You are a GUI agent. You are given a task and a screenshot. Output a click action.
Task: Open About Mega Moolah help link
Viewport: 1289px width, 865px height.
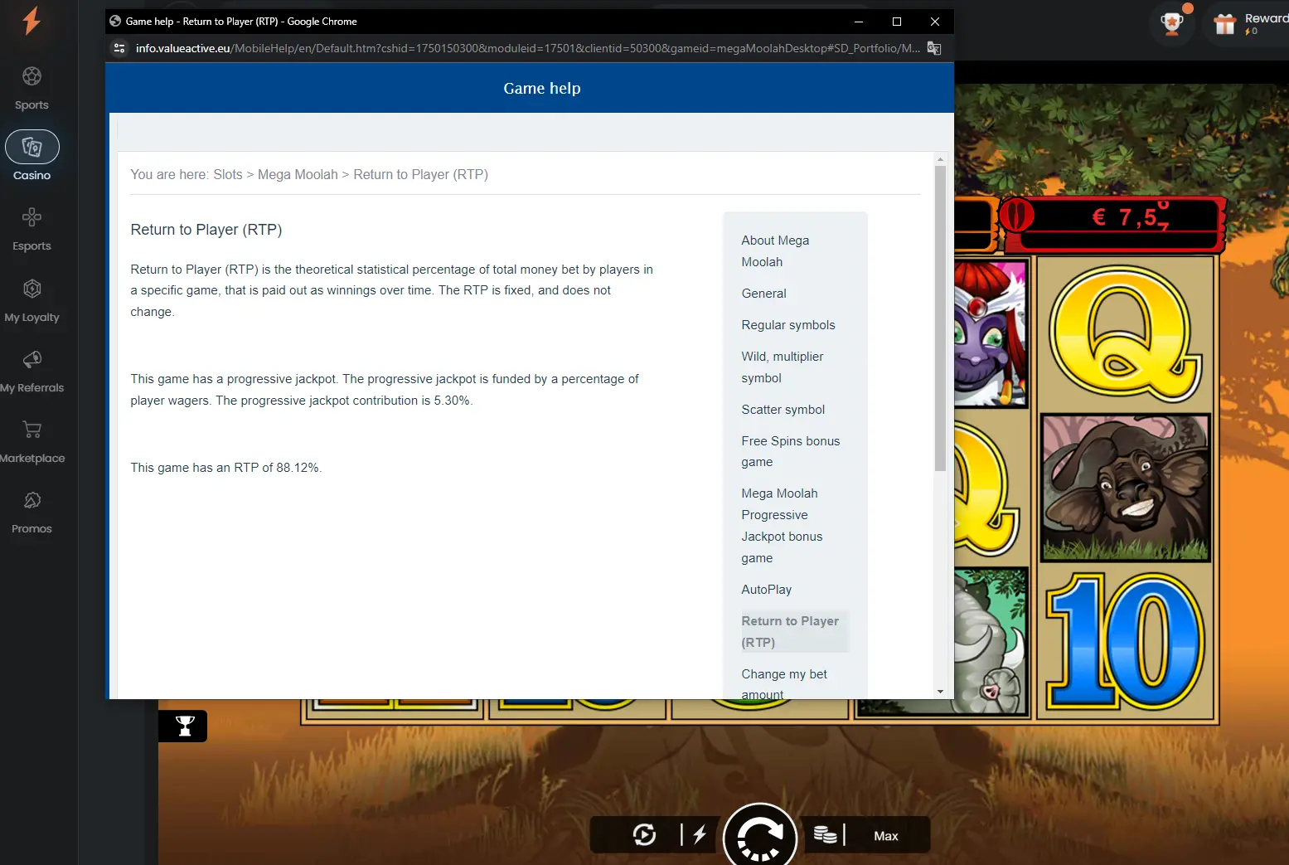coord(775,251)
